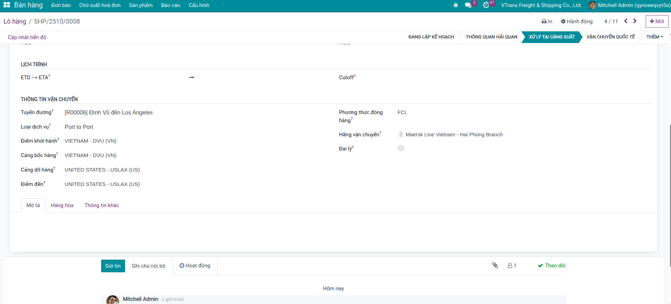Open the Lô hàng breadcrumb link
Viewport: 671px width, 304px height.
tap(15, 21)
